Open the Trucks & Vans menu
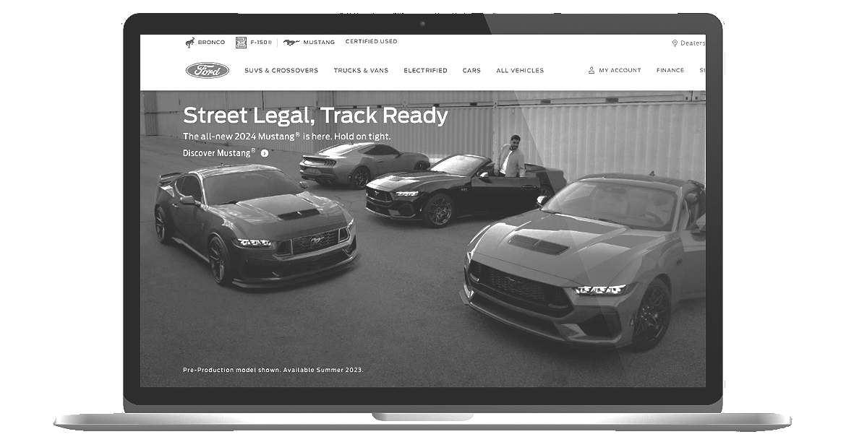This screenshot has height=442, width=846. coord(361,71)
